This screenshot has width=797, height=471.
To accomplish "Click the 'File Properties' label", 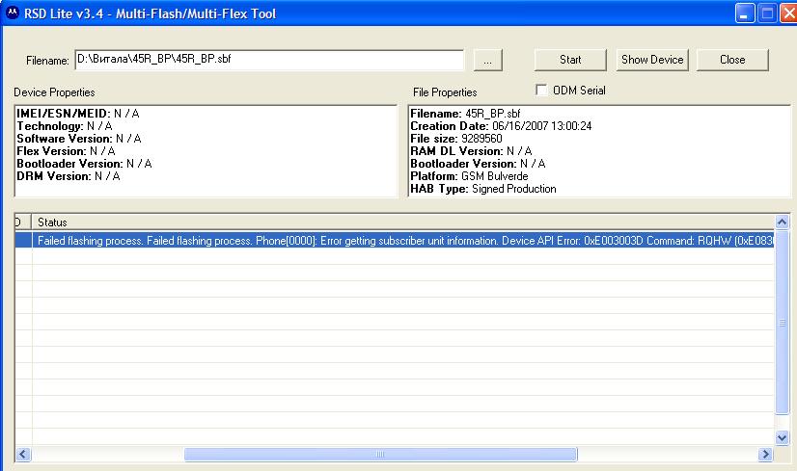I will pyautogui.click(x=445, y=92).
